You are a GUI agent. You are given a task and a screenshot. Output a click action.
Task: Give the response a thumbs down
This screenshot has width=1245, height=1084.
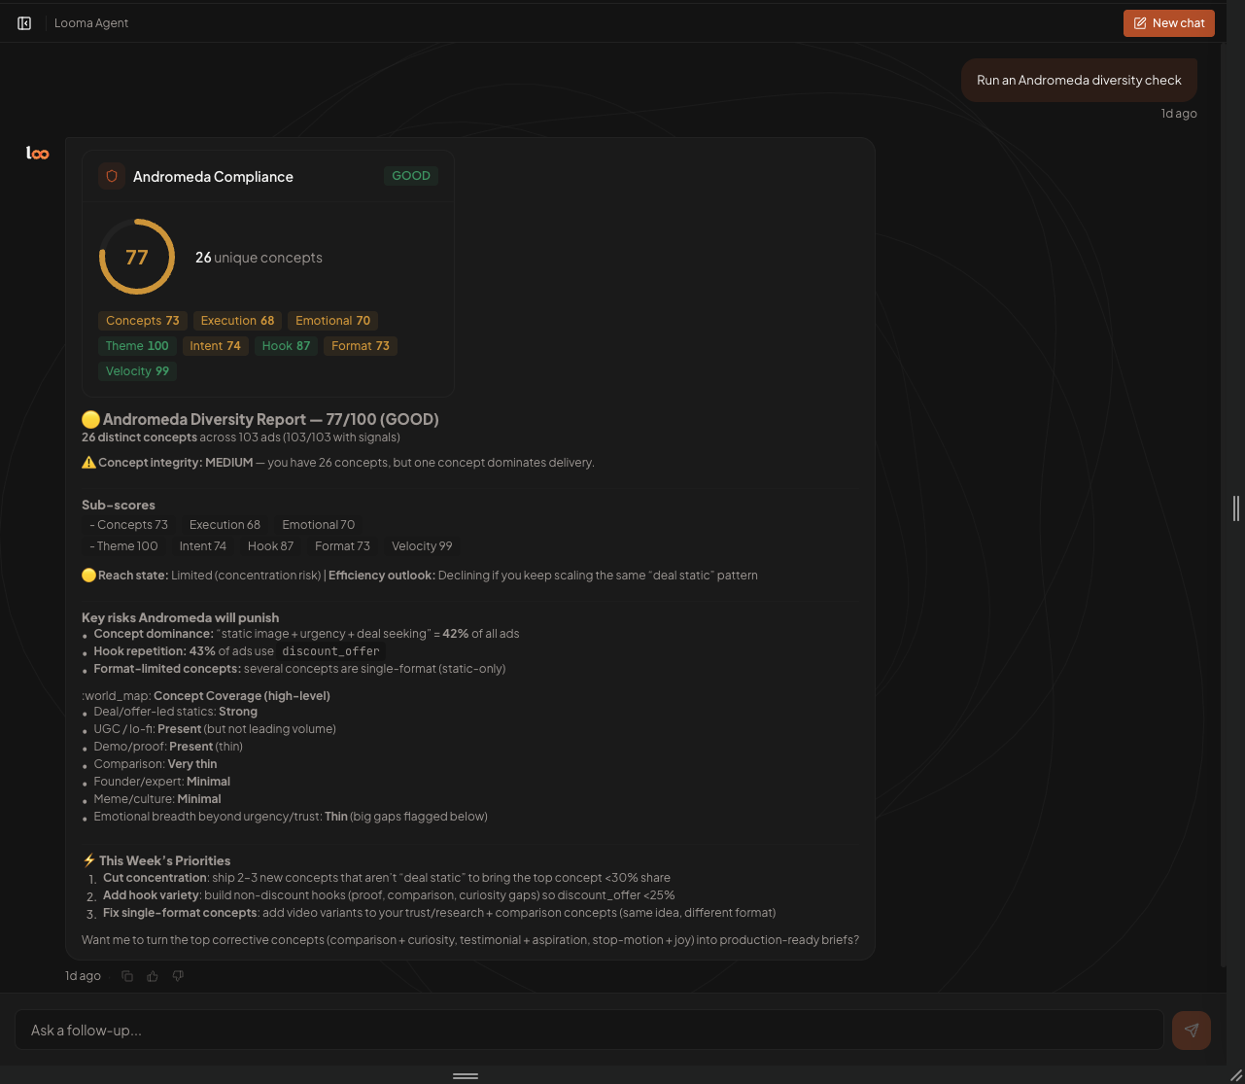178,976
